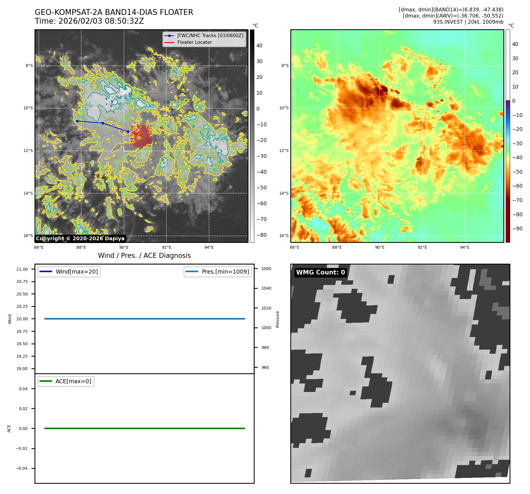
Task: Click the Time 2026/02/03 timestamp text
Action: tap(89, 21)
